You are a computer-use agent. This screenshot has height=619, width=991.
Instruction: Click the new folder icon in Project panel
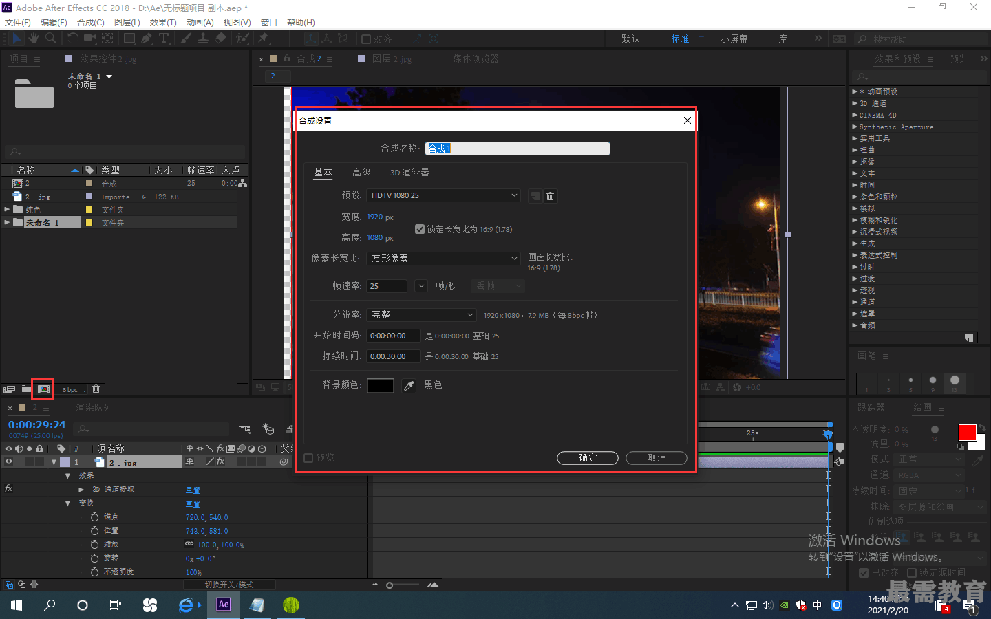pyautogui.click(x=26, y=389)
